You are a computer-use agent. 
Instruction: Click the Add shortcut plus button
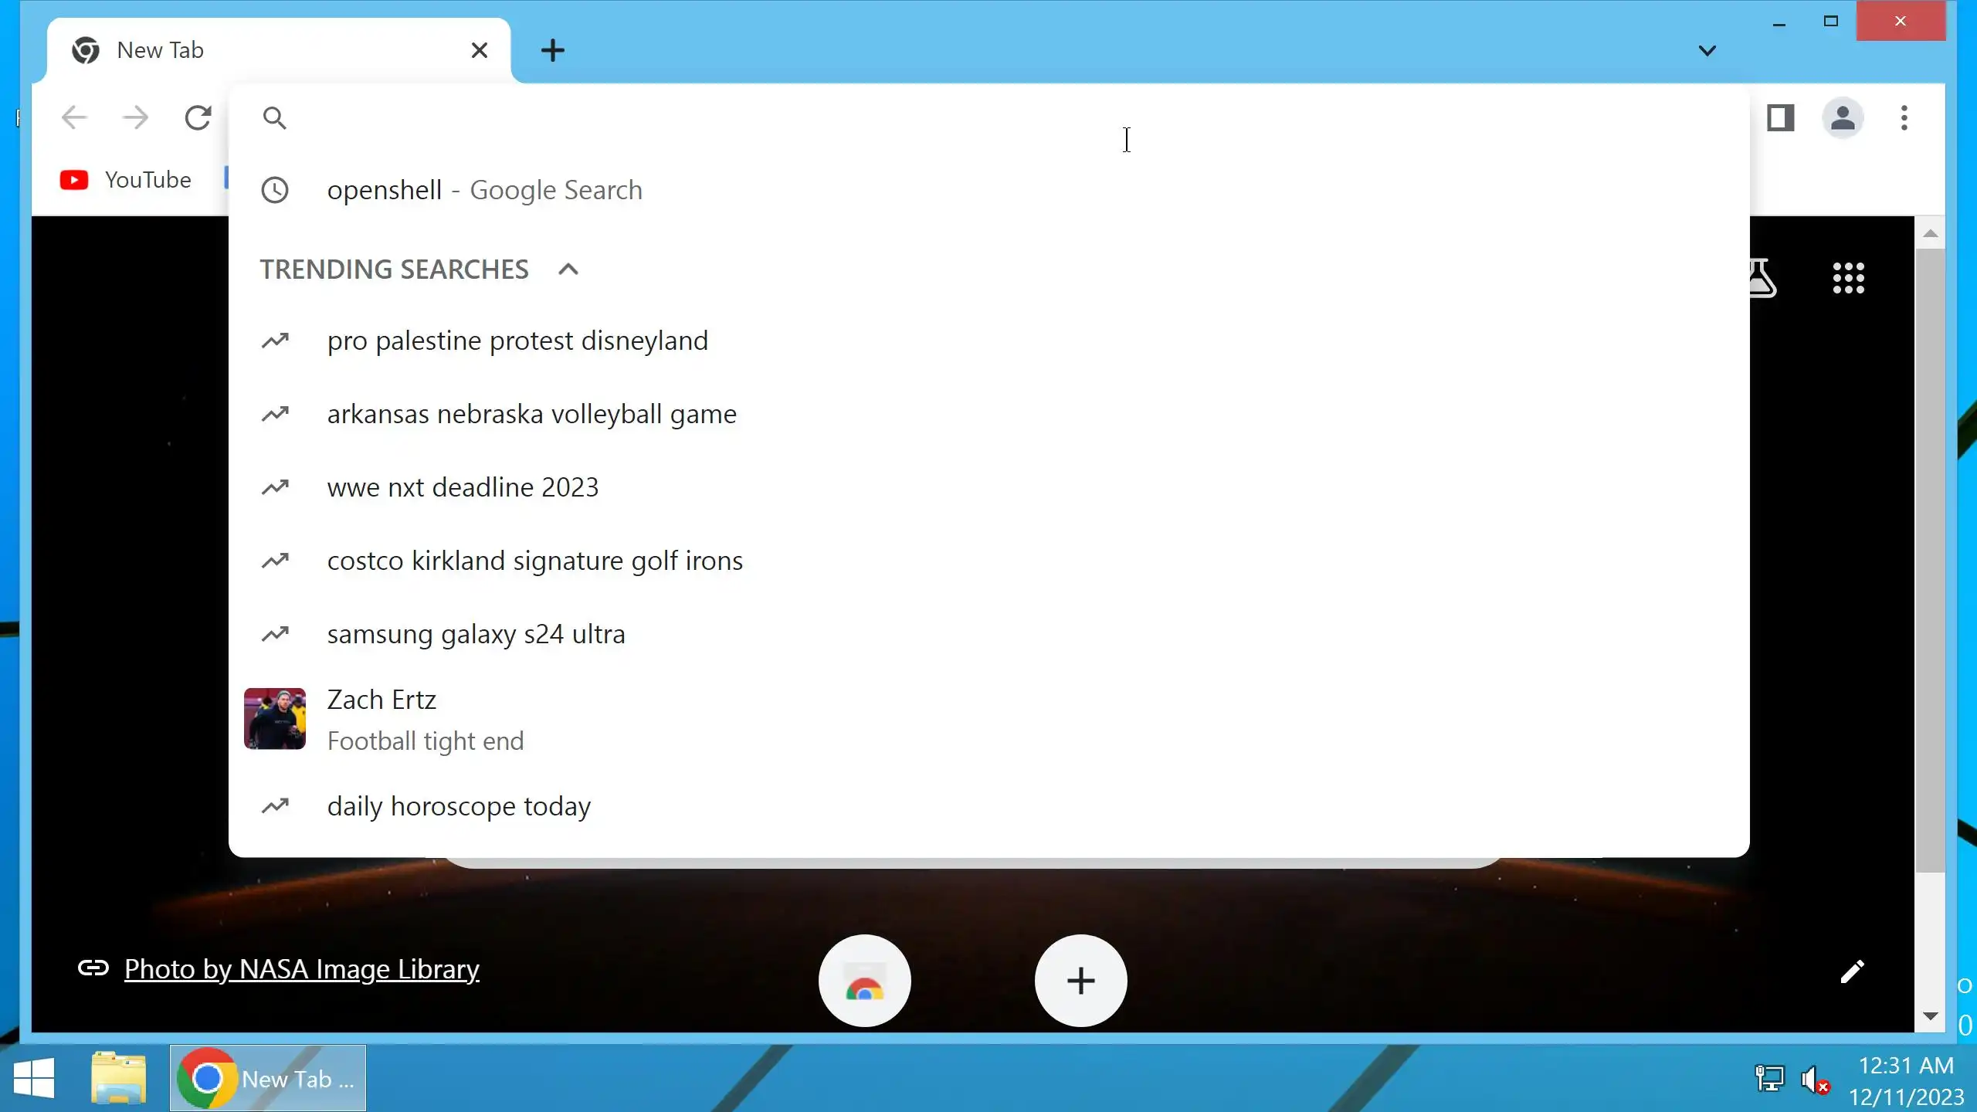click(x=1080, y=981)
